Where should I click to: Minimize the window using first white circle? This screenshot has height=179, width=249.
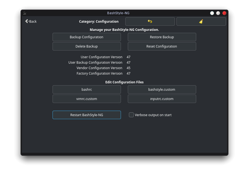(212, 13)
